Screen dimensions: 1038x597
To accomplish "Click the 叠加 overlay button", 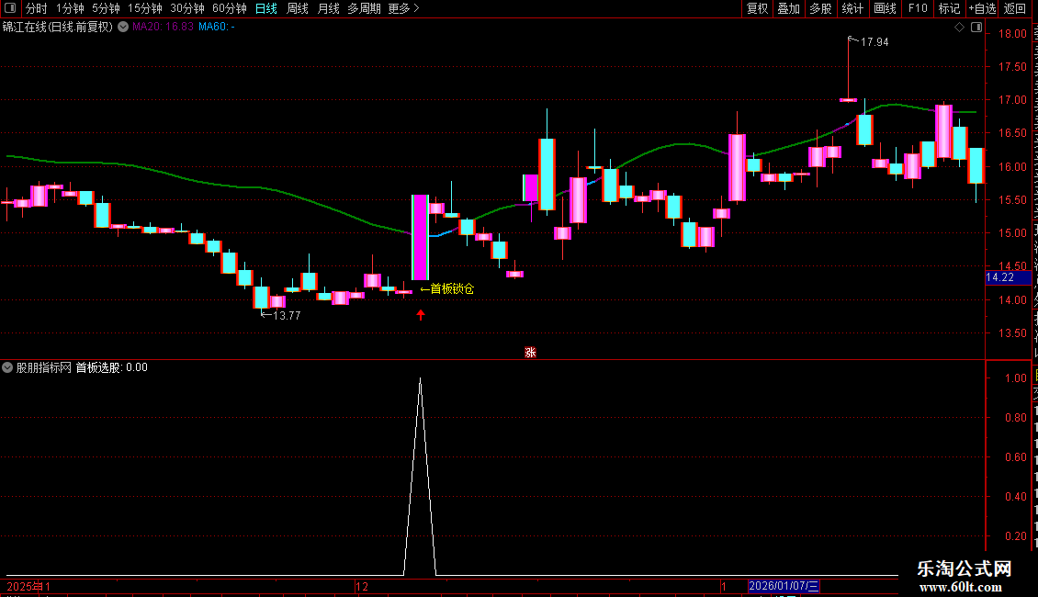I will click(788, 8).
